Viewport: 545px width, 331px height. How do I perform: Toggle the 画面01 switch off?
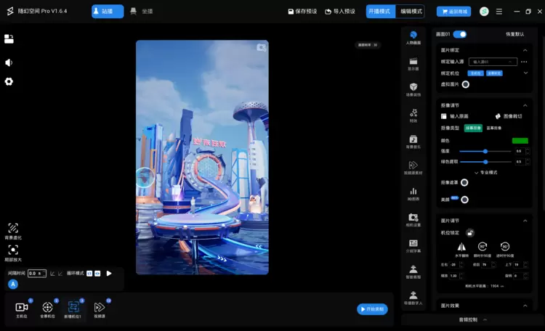point(459,34)
